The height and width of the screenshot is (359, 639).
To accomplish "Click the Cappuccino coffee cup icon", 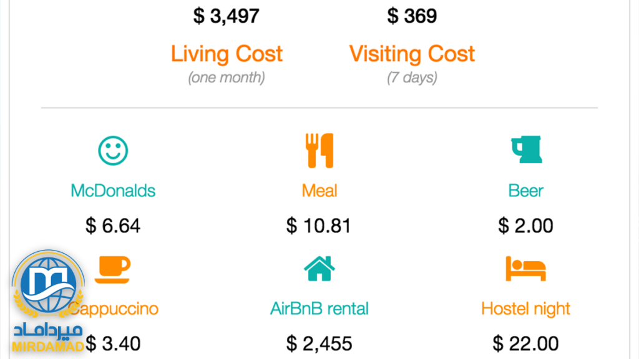I will coord(112,269).
